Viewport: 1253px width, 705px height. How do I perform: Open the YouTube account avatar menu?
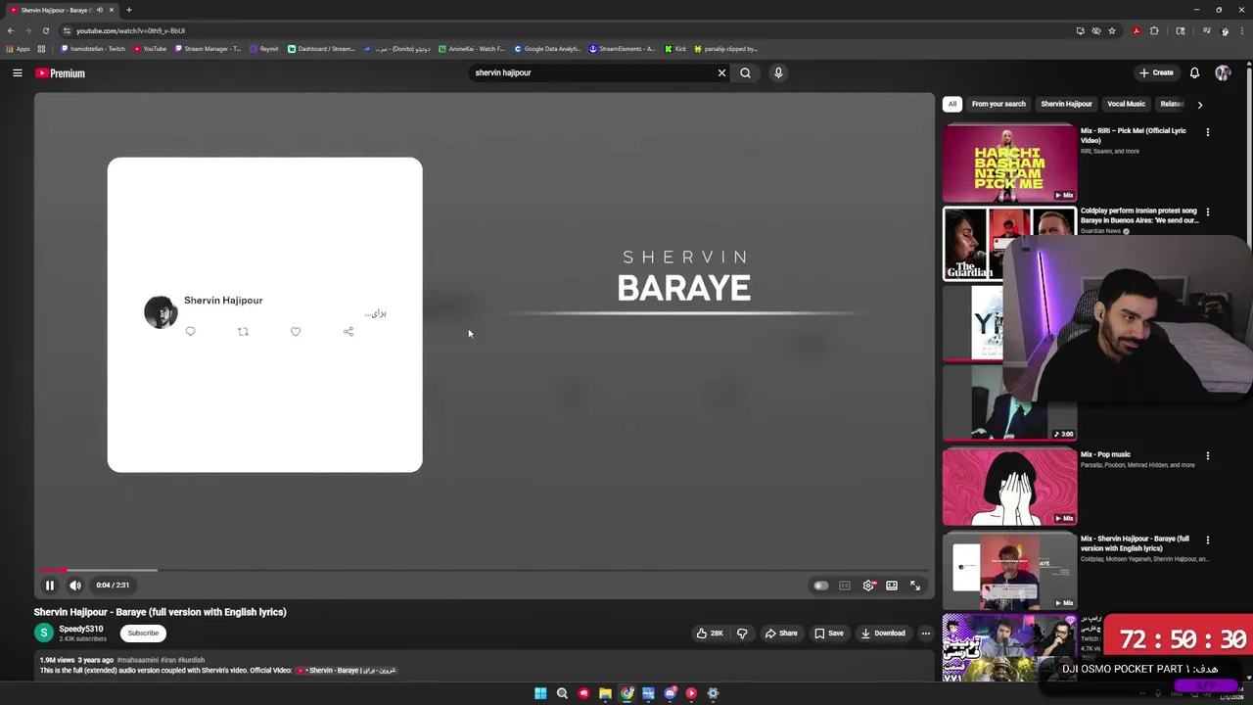[x=1223, y=72]
